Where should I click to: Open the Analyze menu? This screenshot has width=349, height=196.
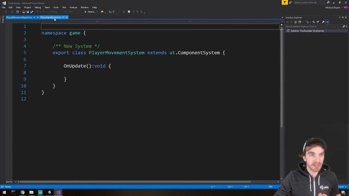[73, 7]
